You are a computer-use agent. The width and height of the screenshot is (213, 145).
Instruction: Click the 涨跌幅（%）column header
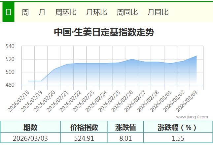[x=177, y=127]
